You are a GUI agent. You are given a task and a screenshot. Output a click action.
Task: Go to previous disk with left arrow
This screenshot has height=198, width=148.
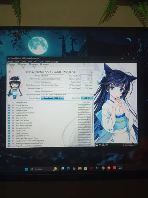click(9, 72)
